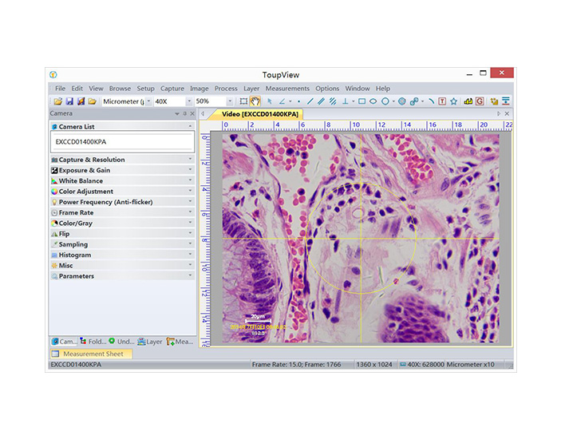Screen dimensions: 561x439
Task: Select the circle measurement tool
Action: coord(385,101)
